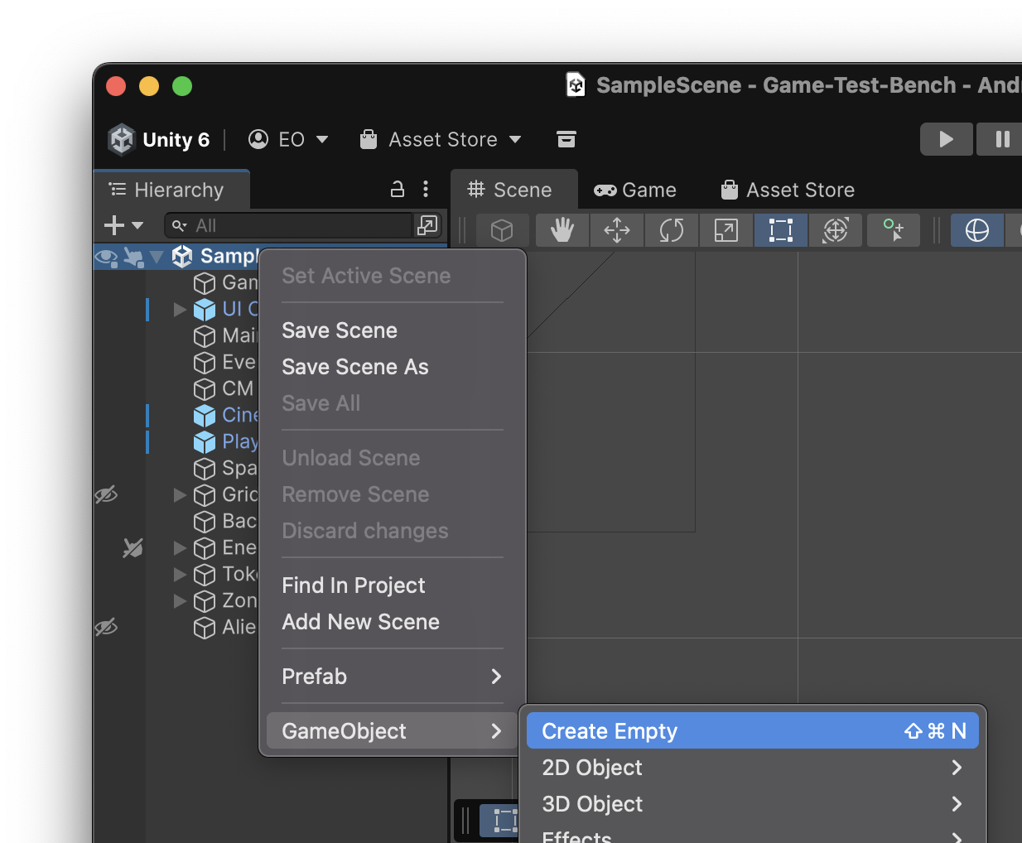Collapse the SampleScene root foldout
Screen dimensions: 1022x843
click(157, 257)
